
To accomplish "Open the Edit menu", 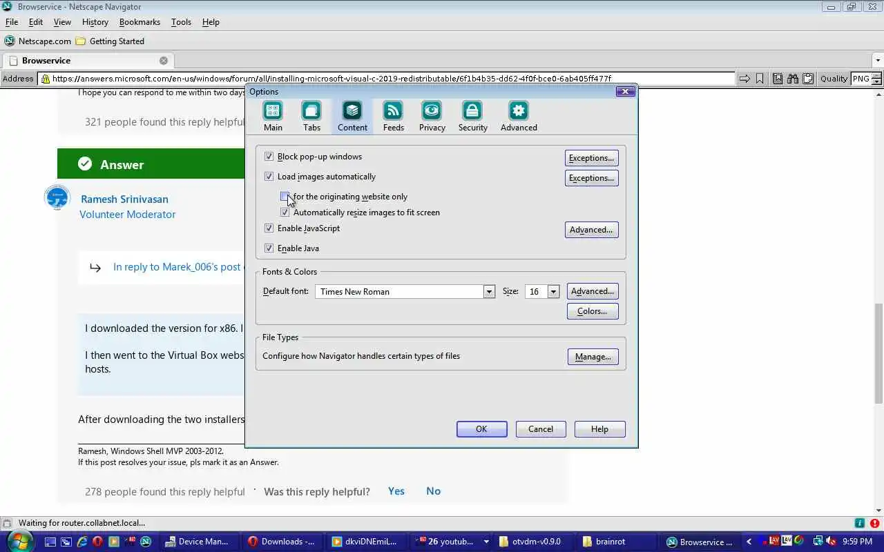I will 36,22.
